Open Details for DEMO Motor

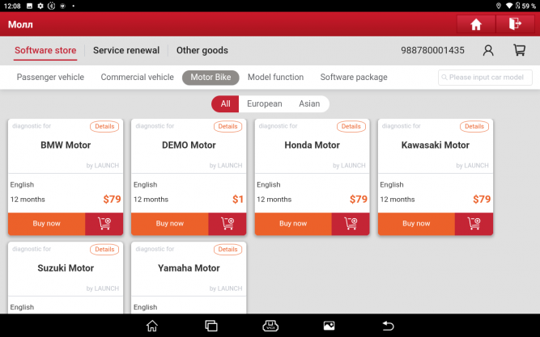pyautogui.click(x=227, y=127)
